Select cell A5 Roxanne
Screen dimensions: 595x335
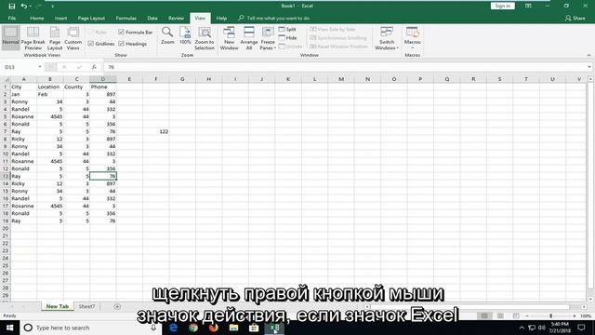pos(23,116)
